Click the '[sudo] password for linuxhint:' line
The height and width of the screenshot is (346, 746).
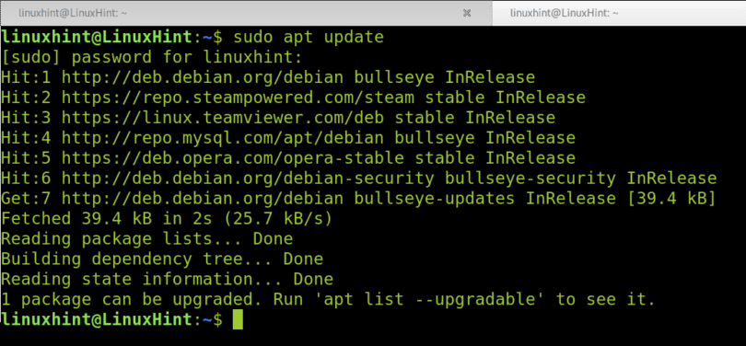pos(152,57)
